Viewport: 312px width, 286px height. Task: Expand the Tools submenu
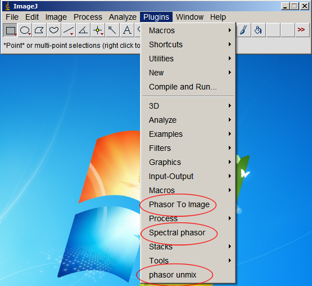tap(188, 261)
